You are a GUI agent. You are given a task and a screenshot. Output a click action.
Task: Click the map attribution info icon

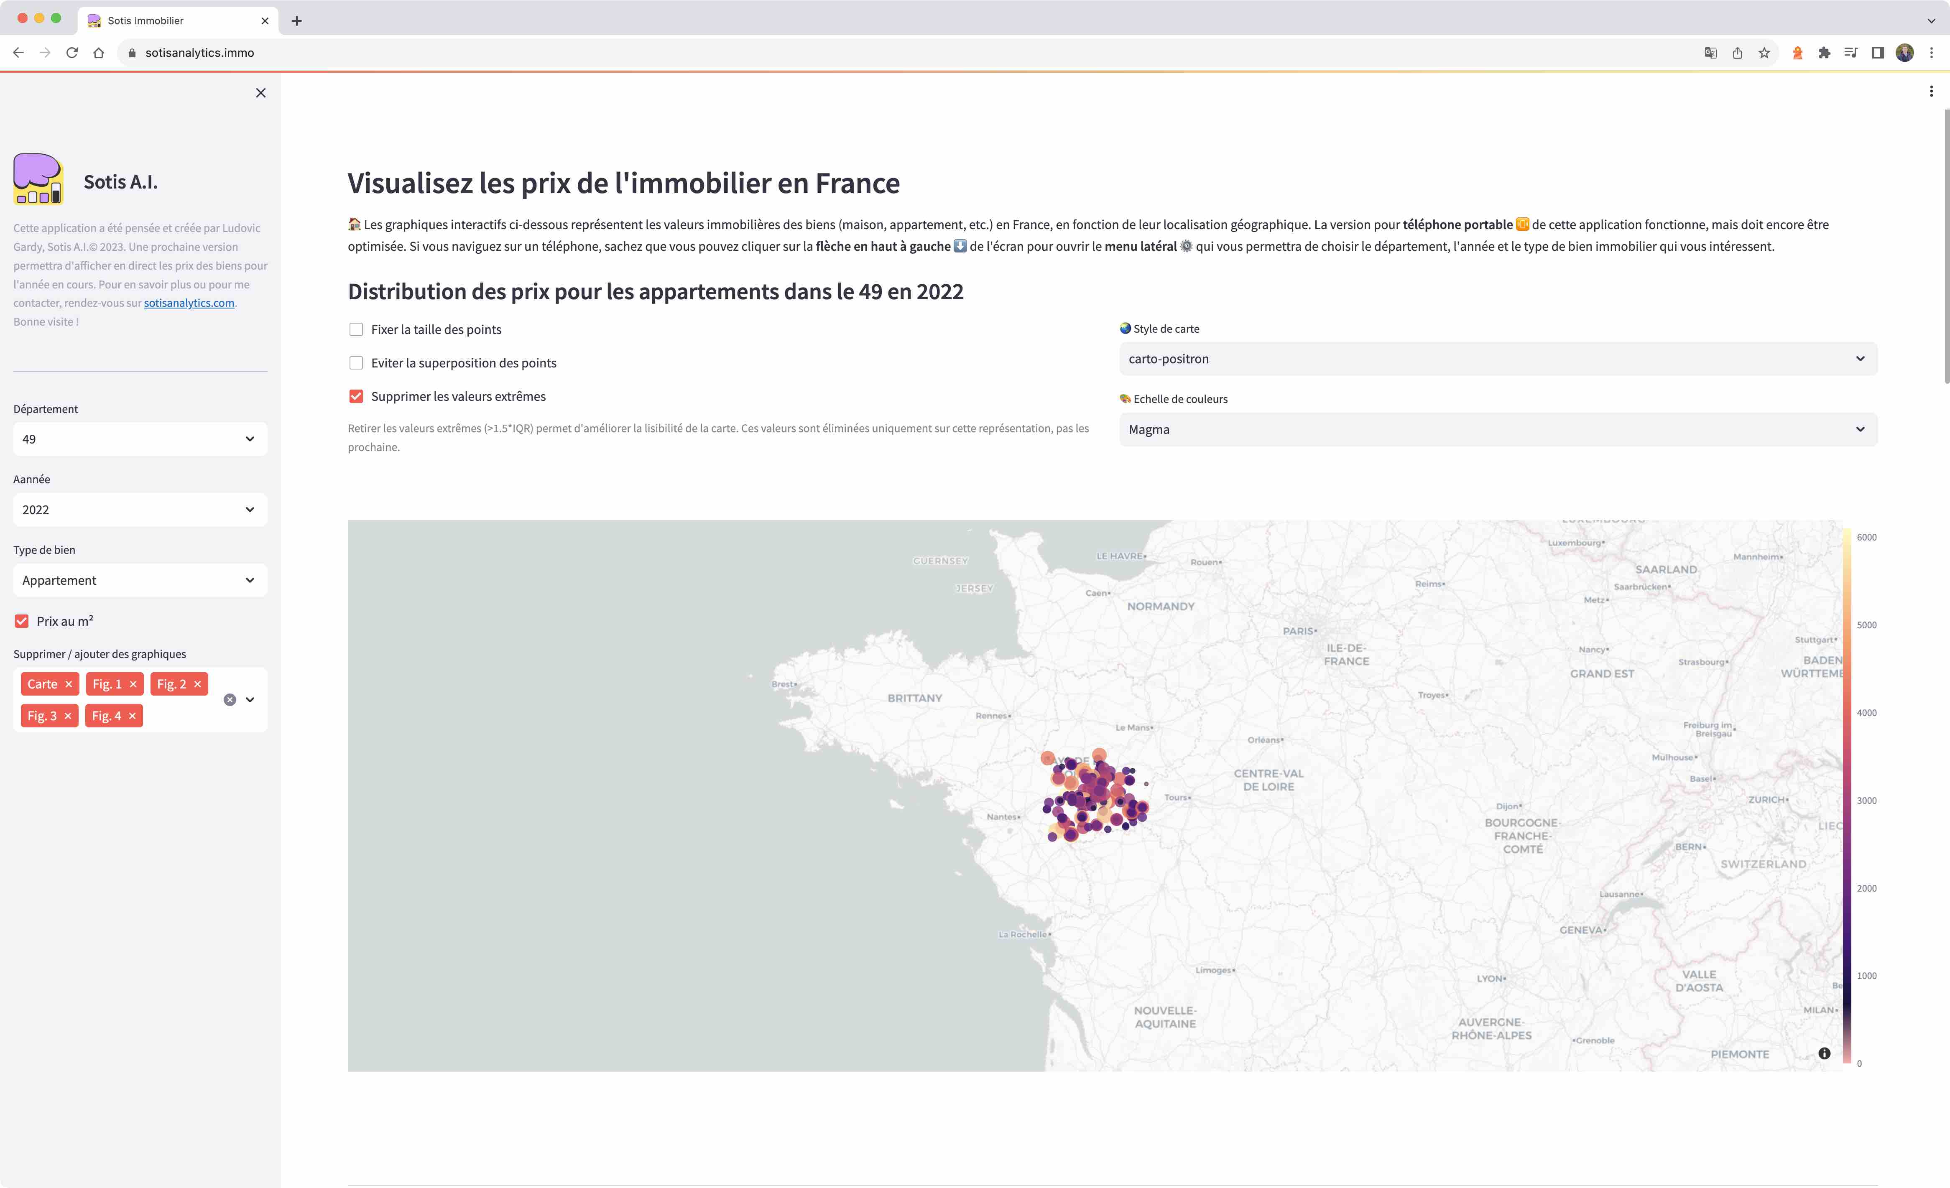(1823, 1053)
